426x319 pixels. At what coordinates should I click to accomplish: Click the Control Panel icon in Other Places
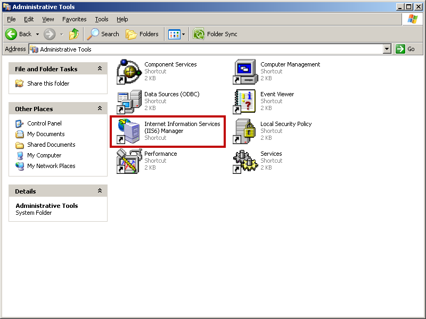click(19, 124)
